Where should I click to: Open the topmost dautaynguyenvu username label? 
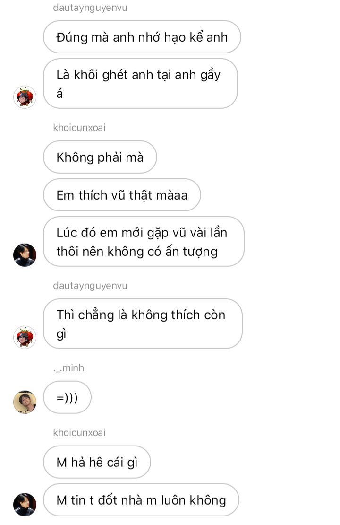click(x=90, y=8)
